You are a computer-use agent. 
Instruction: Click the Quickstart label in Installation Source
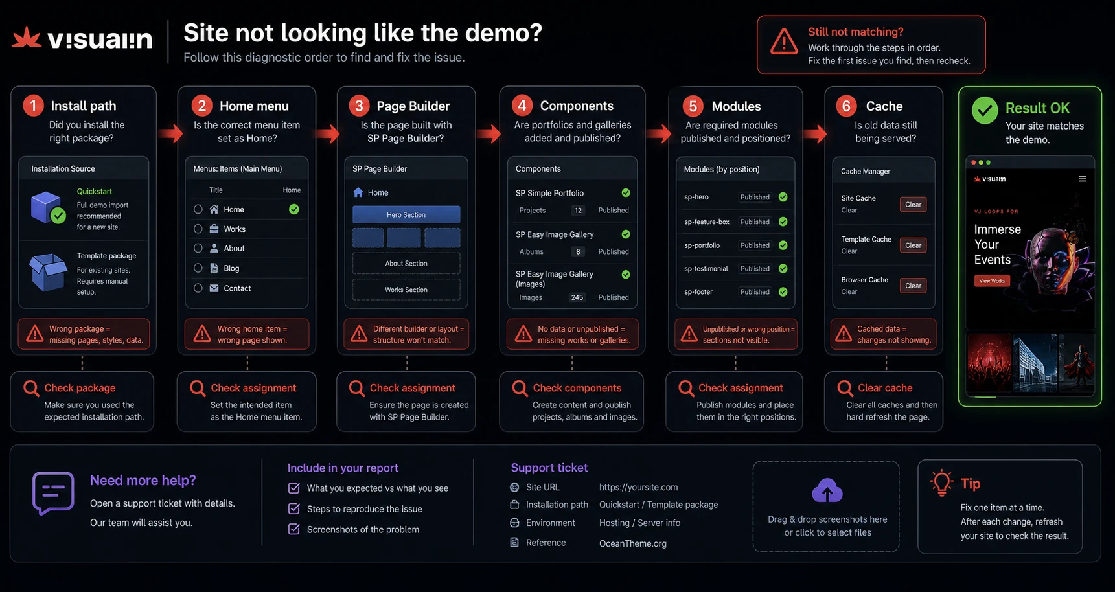95,192
